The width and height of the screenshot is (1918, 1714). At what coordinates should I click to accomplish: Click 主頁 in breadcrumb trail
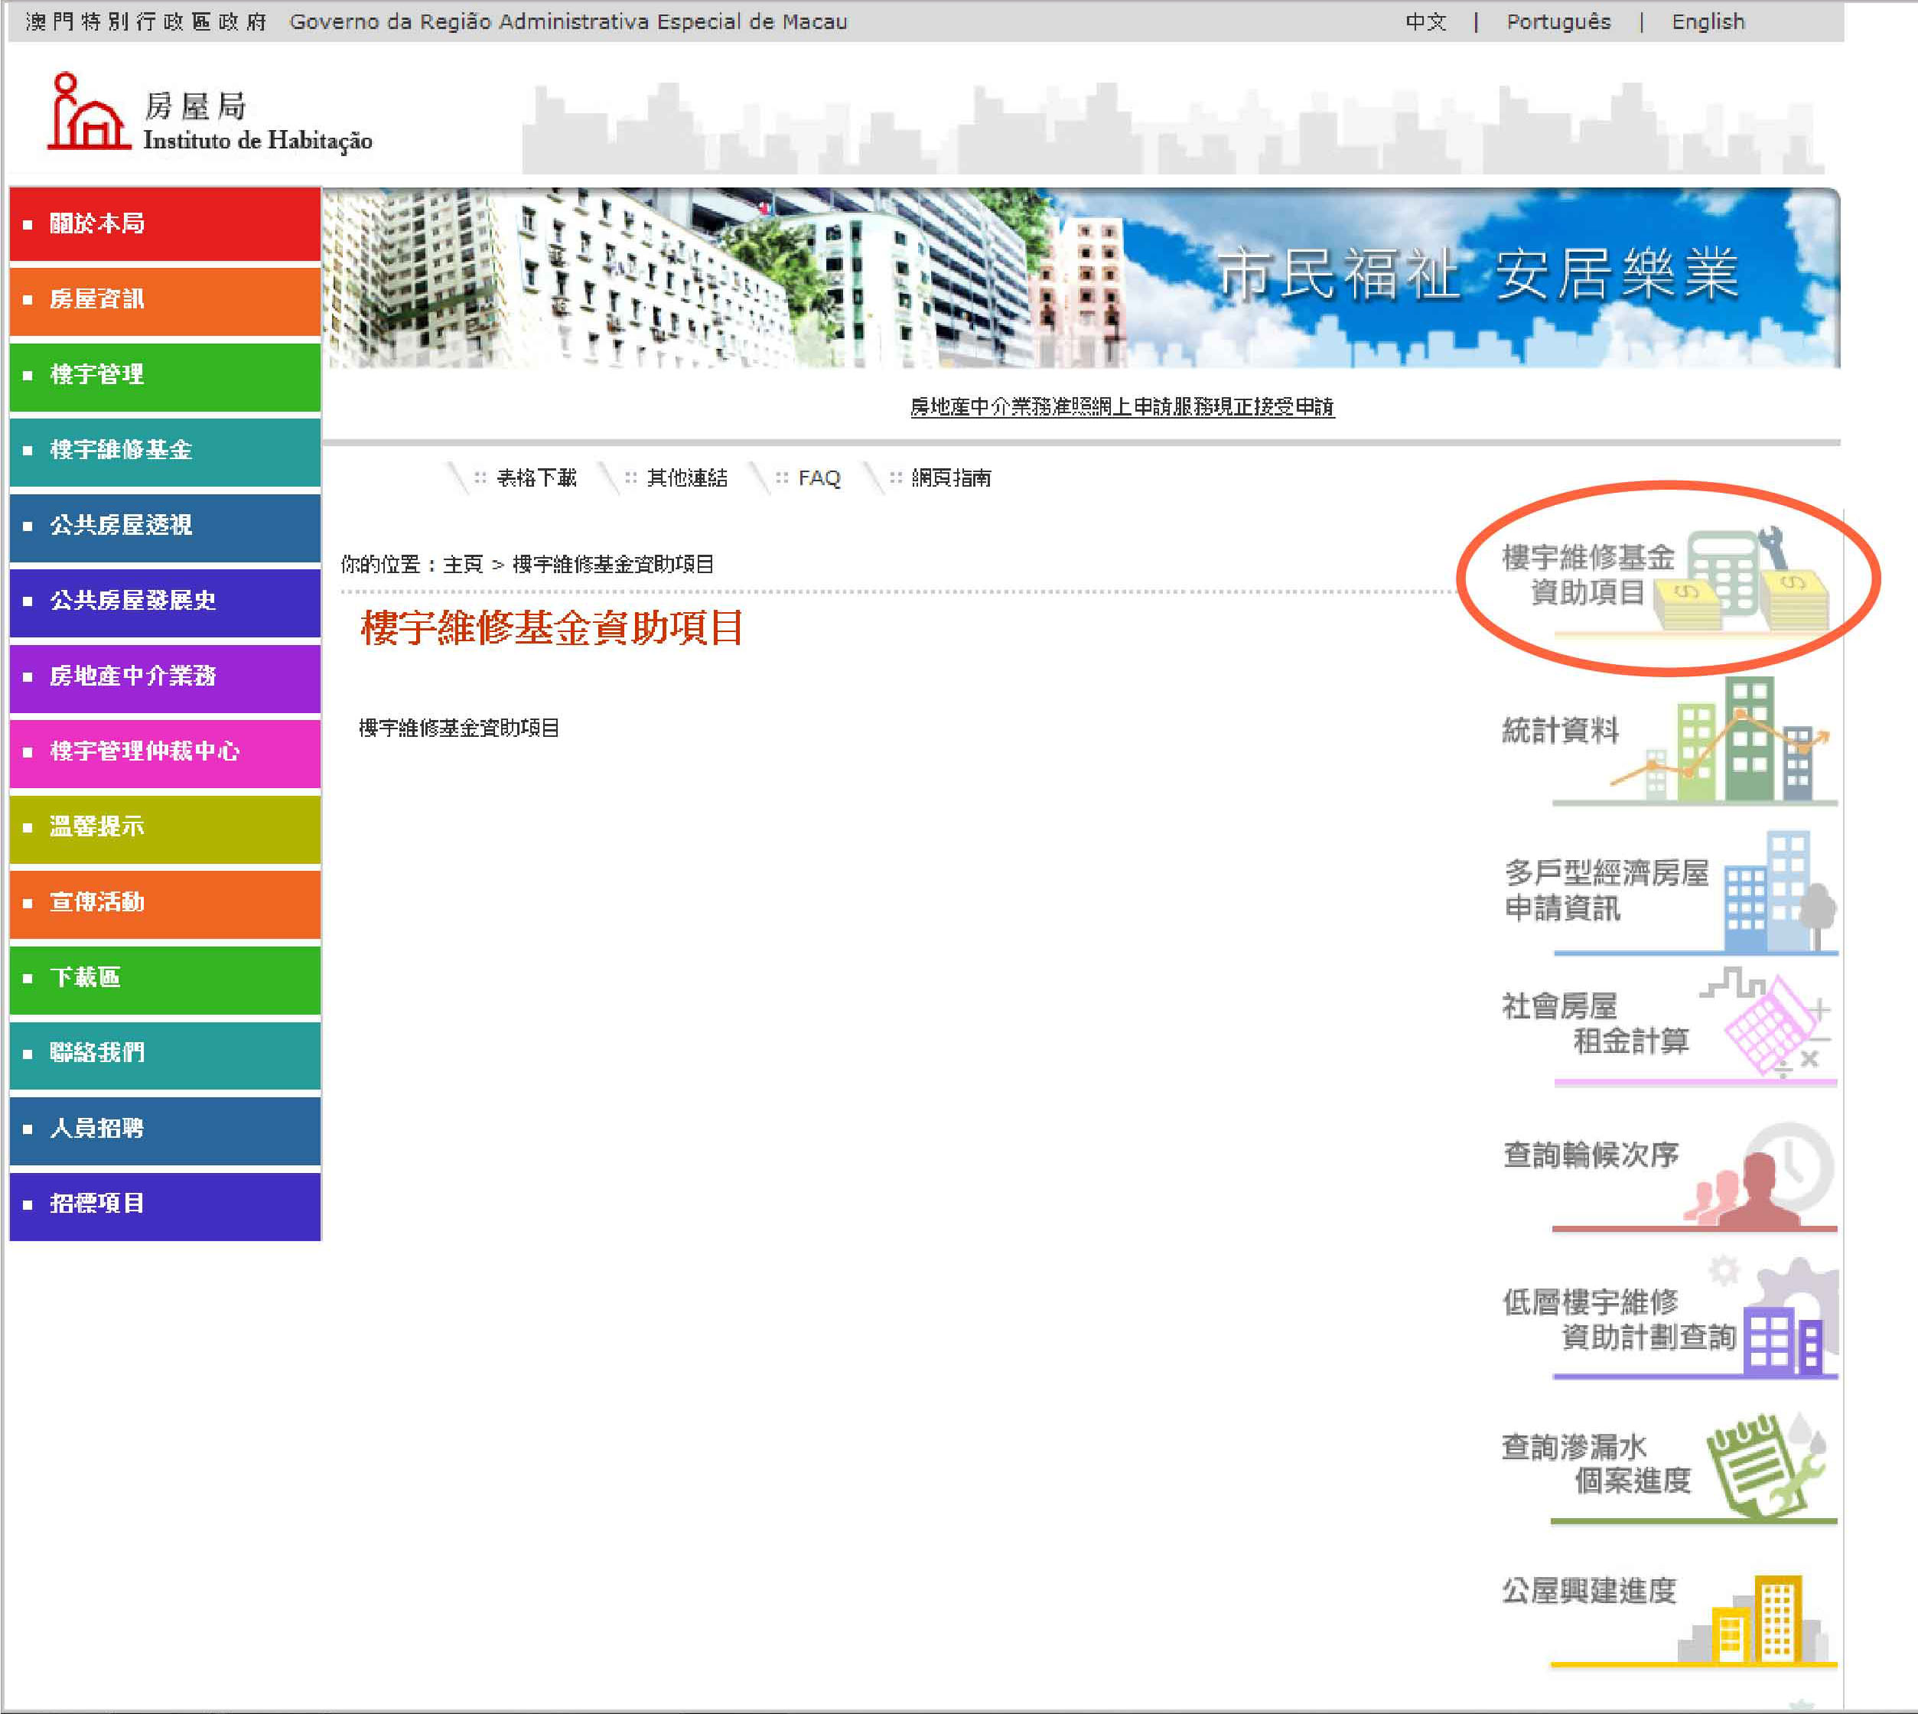click(462, 564)
